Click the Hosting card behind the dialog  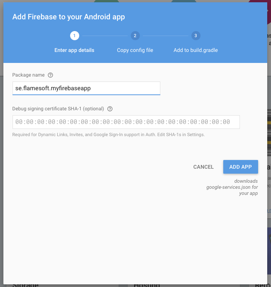pyautogui.click(x=147, y=285)
